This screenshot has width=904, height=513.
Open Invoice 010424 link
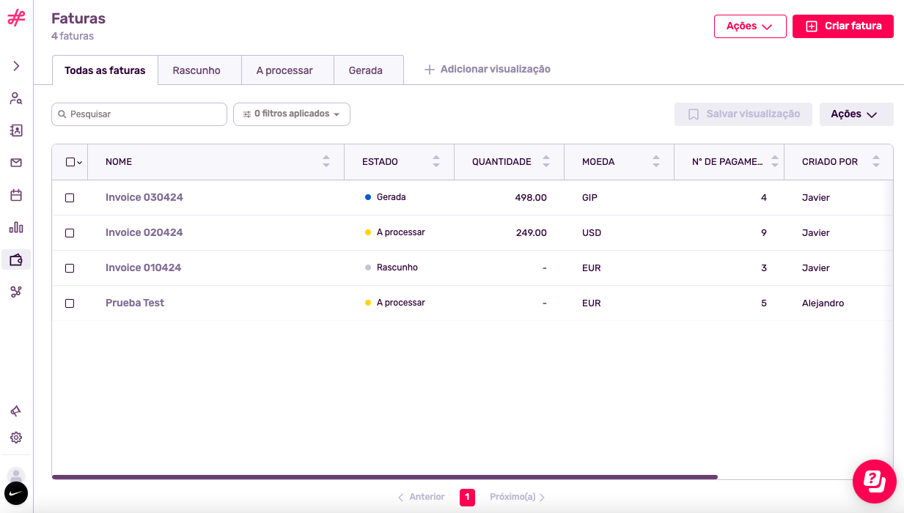tap(144, 267)
